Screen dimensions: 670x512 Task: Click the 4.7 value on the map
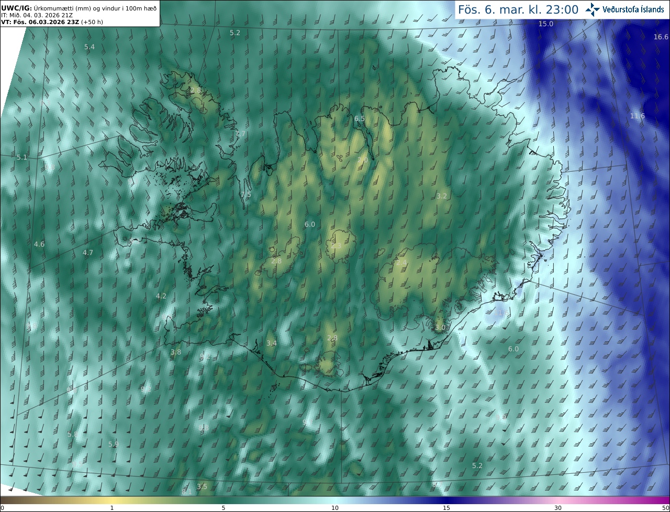(88, 252)
